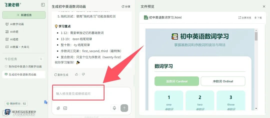Click the translate floating icon
The width and height of the screenshot is (270, 118).
(46, 102)
